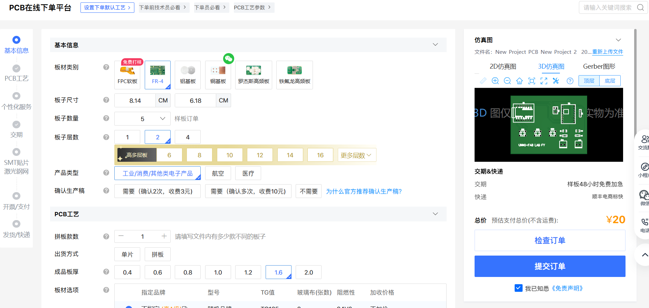Select 拼板 delivery method

tap(158, 254)
